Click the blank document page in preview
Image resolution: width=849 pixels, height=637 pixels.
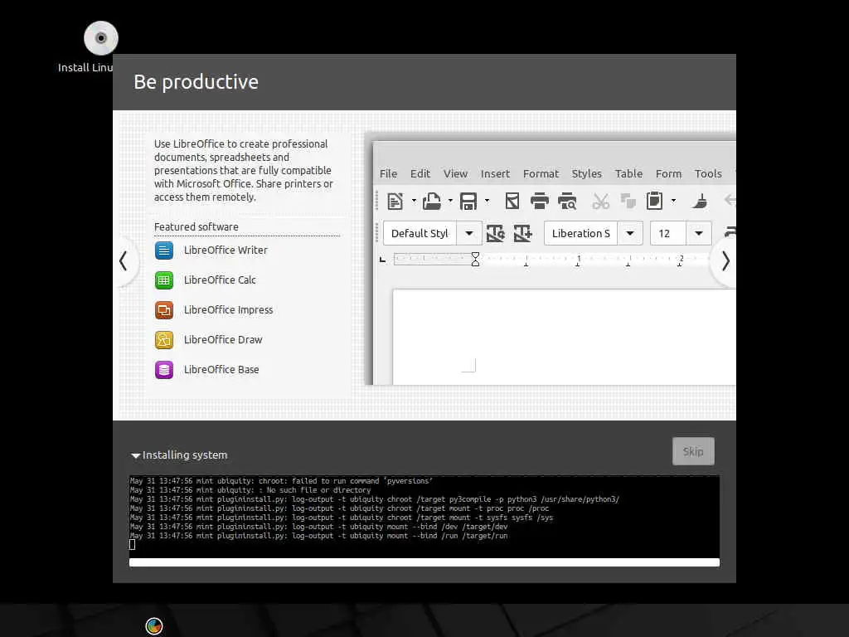564,337
